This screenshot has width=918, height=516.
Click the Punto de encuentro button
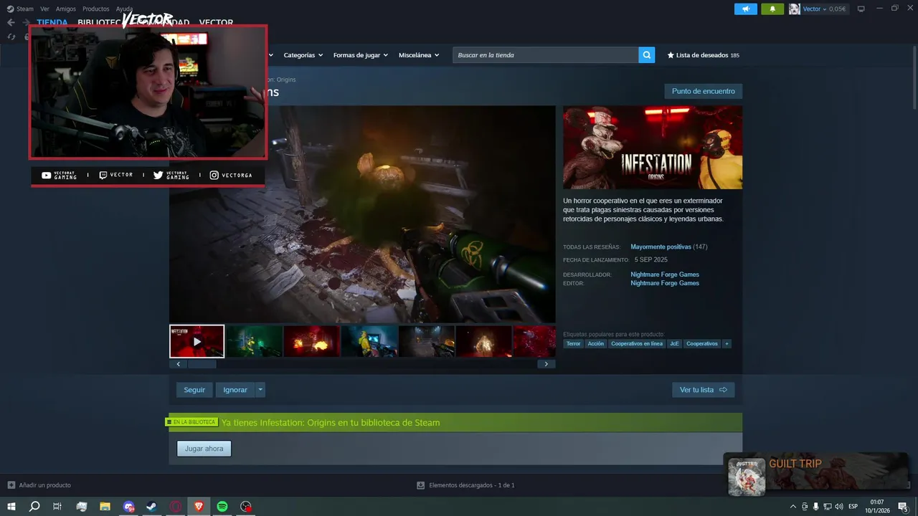click(x=704, y=91)
